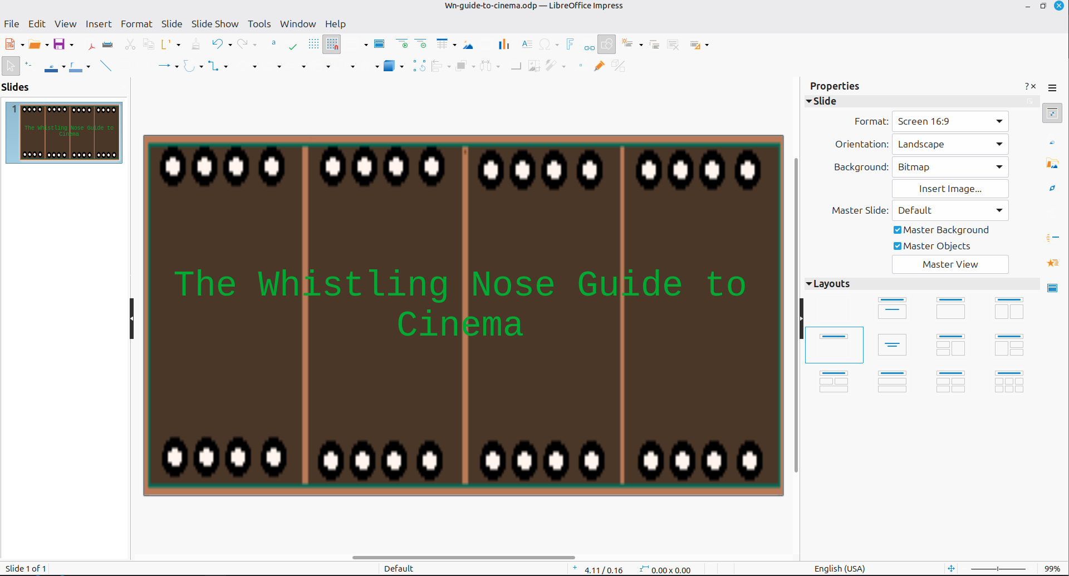Screen dimensions: 1069x576
Task: Select the curves and polygons tool
Action: click(x=189, y=66)
